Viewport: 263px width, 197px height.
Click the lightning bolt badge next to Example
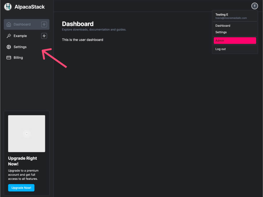[x=44, y=36]
